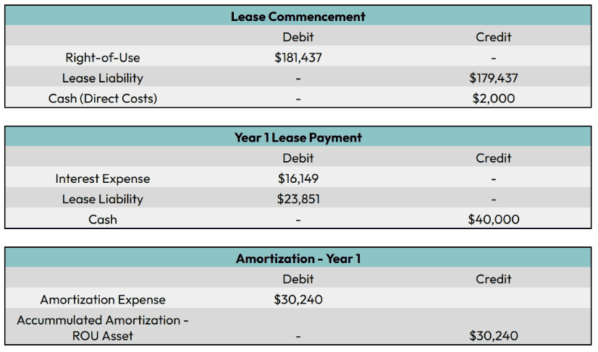Click Credit header in Year 1 Lease Payment table
This screenshot has height=352, width=598.
point(493,158)
